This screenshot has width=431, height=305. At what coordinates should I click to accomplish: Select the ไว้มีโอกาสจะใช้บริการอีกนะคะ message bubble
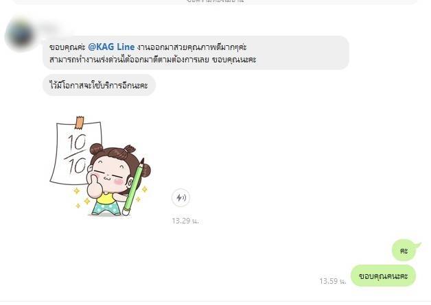[99, 85]
